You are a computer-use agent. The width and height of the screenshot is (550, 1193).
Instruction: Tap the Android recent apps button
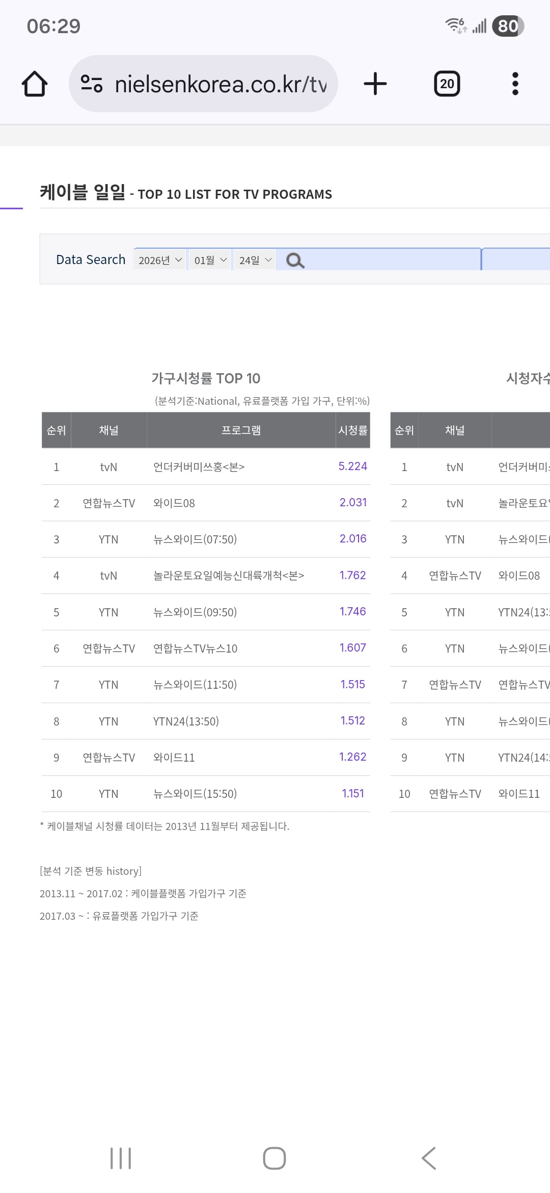tap(121, 1158)
